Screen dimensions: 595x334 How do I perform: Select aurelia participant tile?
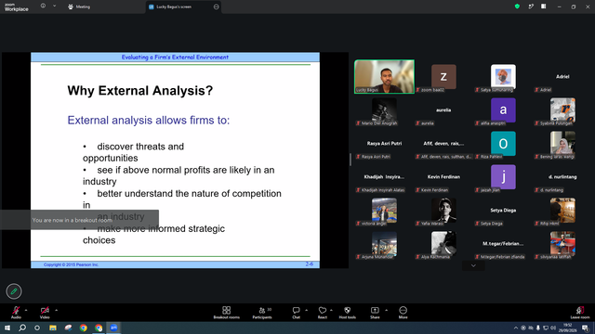pyautogui.click(x=443, y=111)
